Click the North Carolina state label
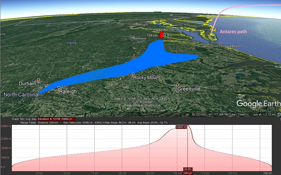The image size is (281, 175). click(x=21, y=95)
